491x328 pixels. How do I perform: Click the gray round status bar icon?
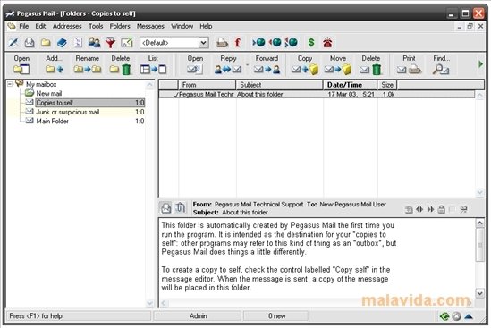pyautogui.click(x=456, y=316)
